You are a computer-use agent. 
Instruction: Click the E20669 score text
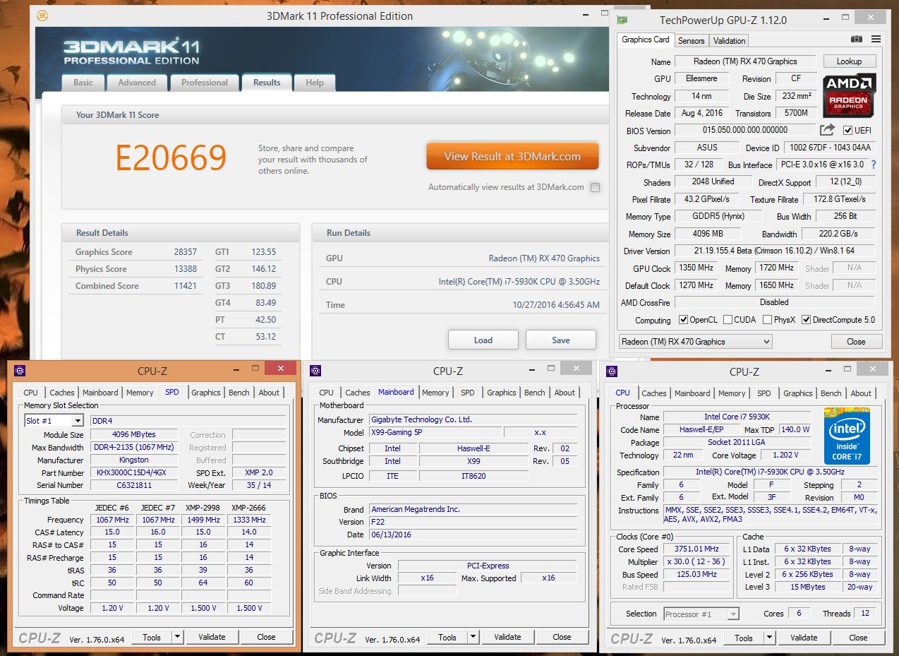tap(171, 158)
